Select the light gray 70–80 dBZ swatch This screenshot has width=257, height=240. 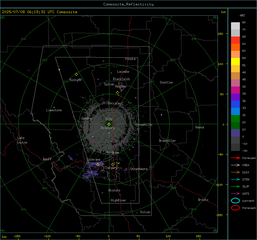coord(235,26)
